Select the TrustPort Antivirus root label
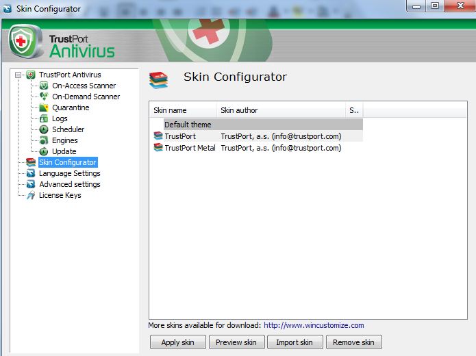Image resolution: width=476 pixels, height=356 pixels. tap(70, 75)
